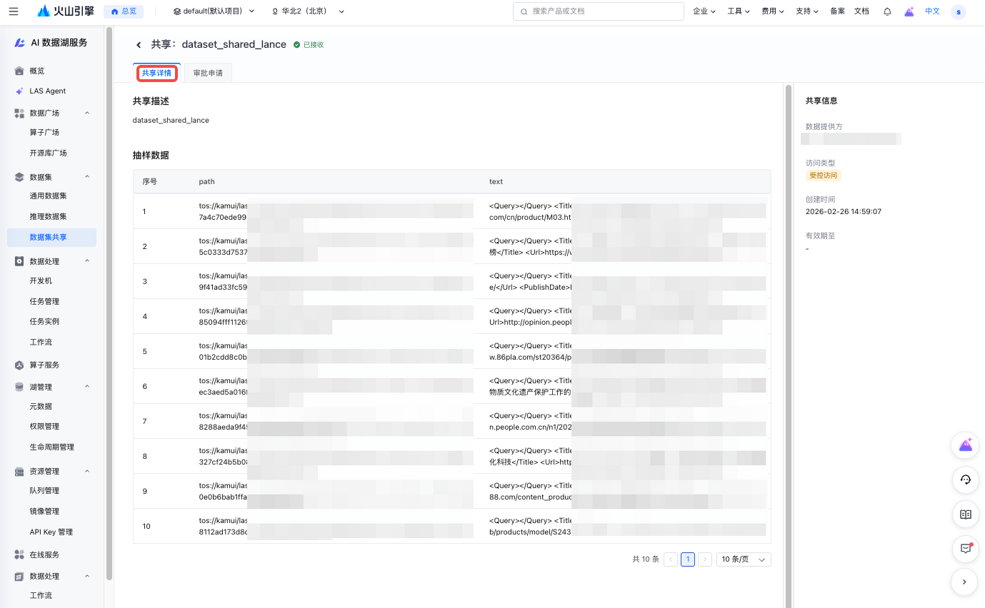Open the AI assistant icon in top bar
985x608 pixels.
point(909,11)
